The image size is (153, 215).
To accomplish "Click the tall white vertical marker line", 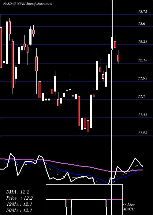I will [x=112, y=107].
